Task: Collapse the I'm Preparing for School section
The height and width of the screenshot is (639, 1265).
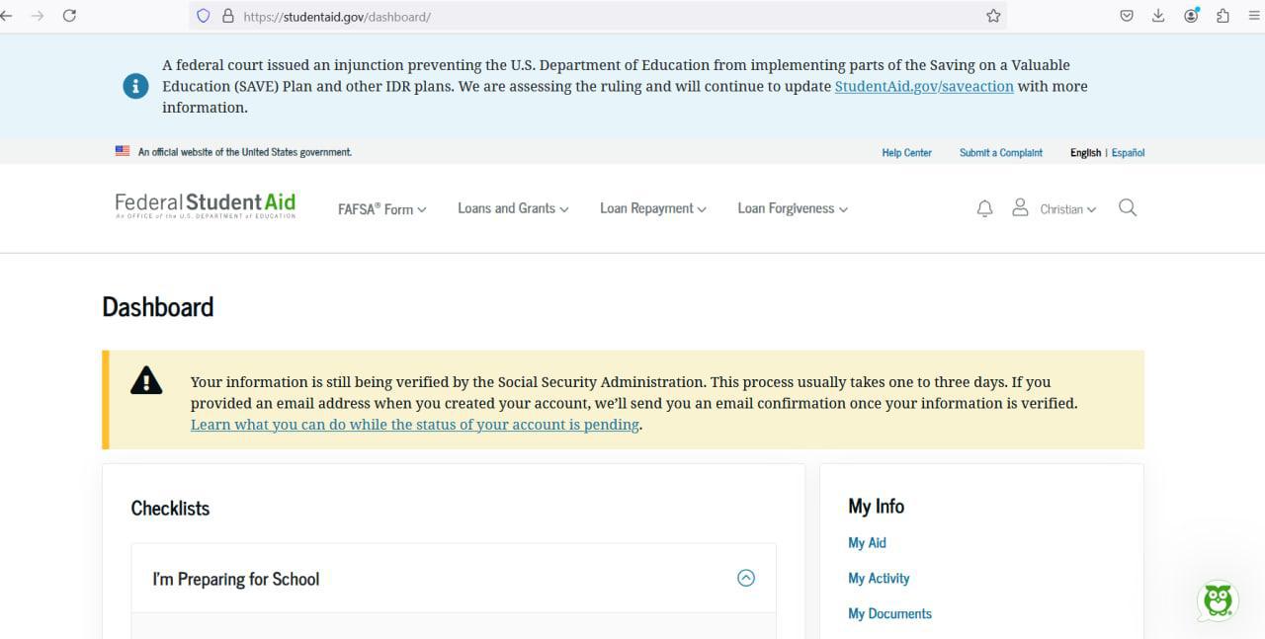Action: [x=746, y=578]
